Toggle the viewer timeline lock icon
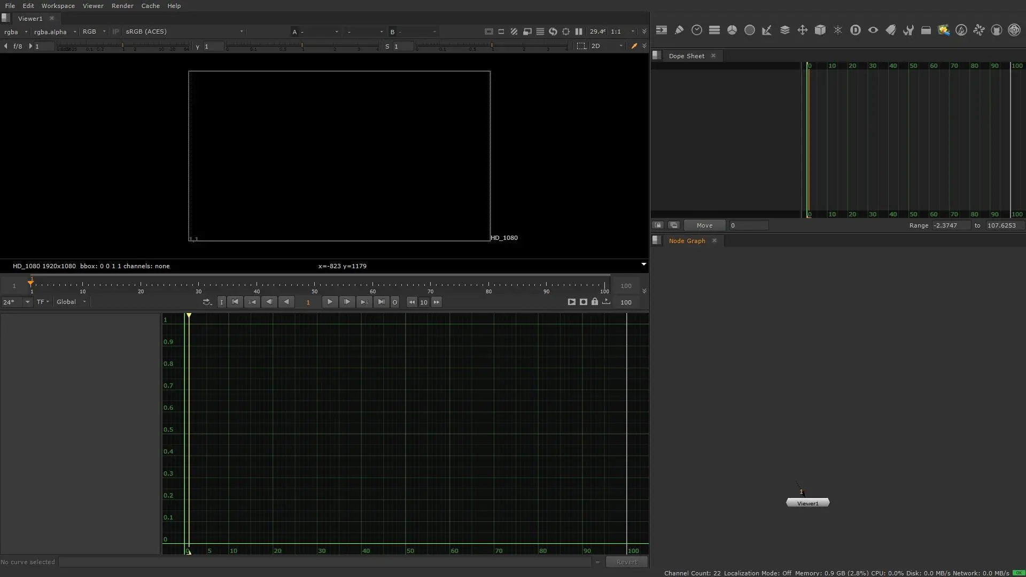The image size is (1026, 577). pyautogui.click(x=595, y=302)
